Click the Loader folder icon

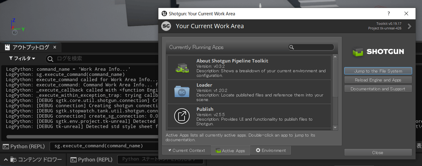tap(181, 92)
